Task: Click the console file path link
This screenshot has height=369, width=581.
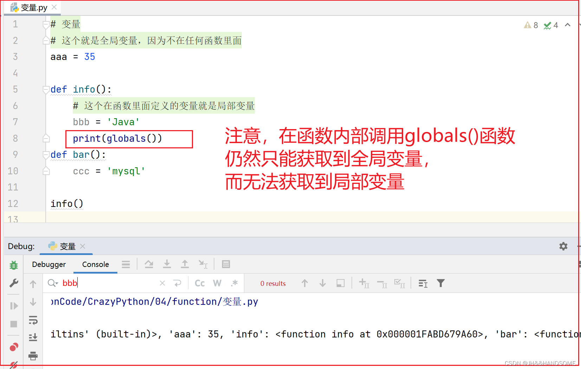Action: tap(154, 302)
